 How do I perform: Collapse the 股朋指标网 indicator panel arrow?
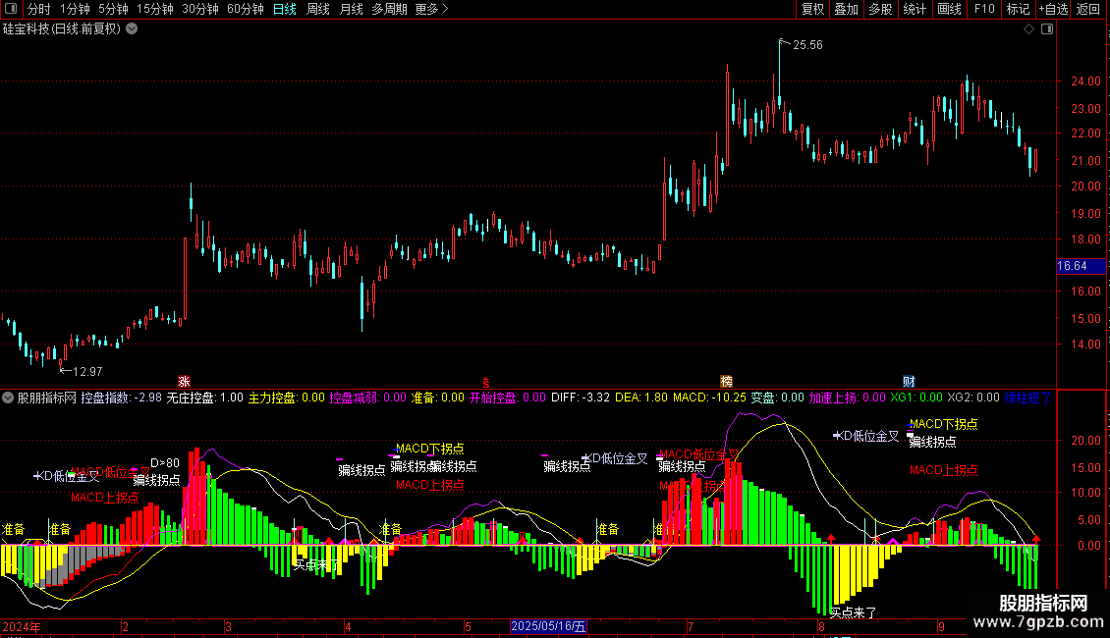tap(8, 398)
